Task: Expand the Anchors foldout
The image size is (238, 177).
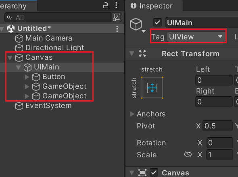Action: tap(132, 114)
